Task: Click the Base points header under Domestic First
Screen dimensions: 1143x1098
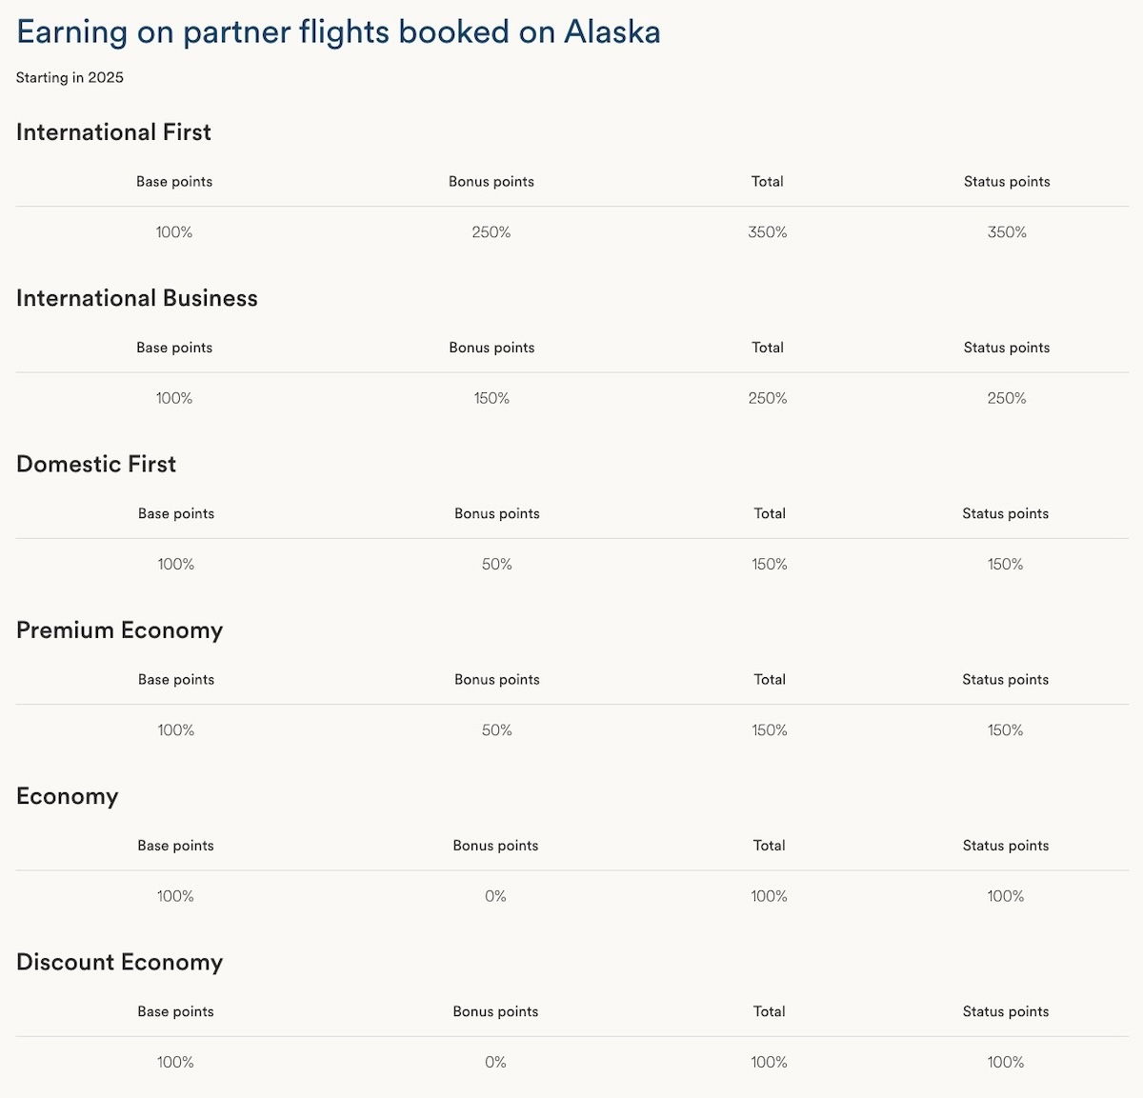Action: [x=176, y=513]
